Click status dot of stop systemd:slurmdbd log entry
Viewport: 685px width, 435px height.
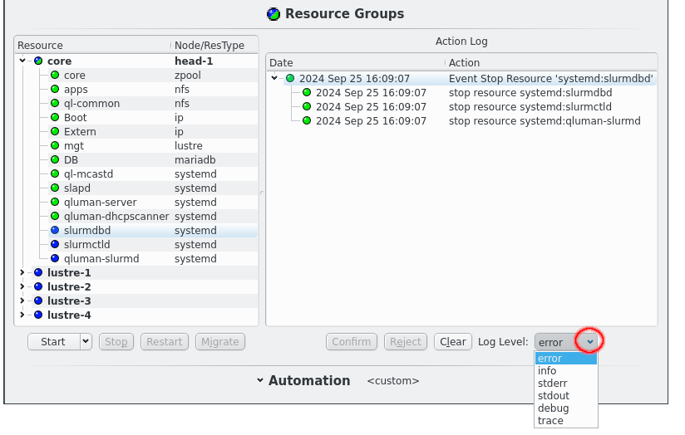(307, 92)
